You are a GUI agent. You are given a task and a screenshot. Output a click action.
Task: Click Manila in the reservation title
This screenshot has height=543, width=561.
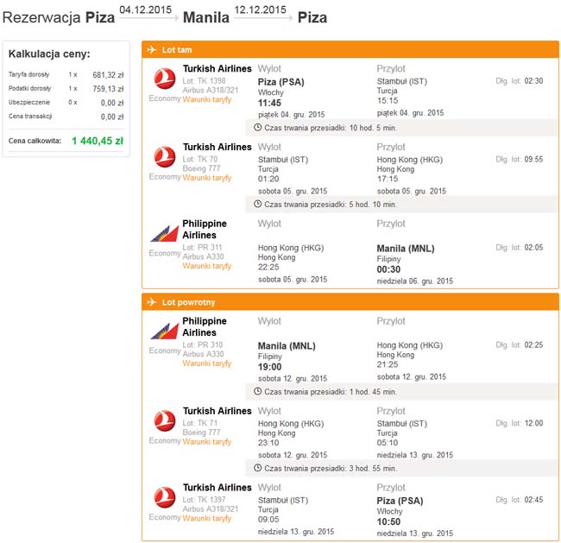[206, 17]
